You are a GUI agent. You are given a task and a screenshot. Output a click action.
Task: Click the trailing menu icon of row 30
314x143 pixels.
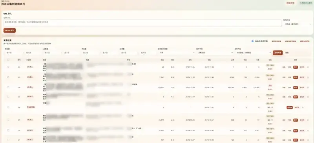point(308,130)
